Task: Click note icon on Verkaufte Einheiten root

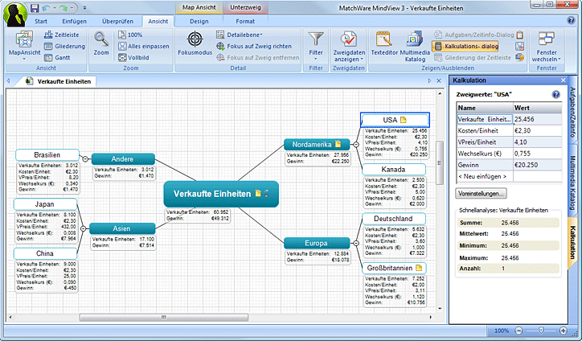Action: pos(258,194)
